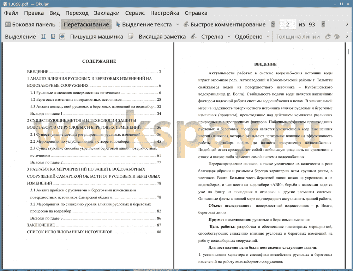
Task: Click the ВВЕДЕНИЕ heading on right page
Action: pyautogui.click(x=265, y=64)
